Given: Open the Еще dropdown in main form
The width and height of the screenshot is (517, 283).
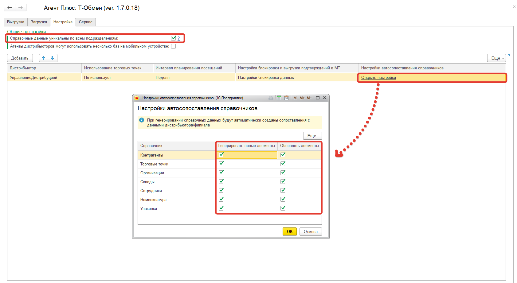Looking at the screenshot, I should (x=496, y=58).
